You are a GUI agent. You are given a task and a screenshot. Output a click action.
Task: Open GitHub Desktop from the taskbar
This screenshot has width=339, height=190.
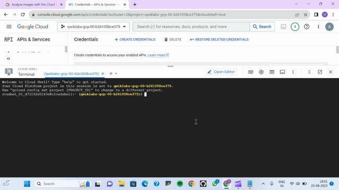click(203, 184)
